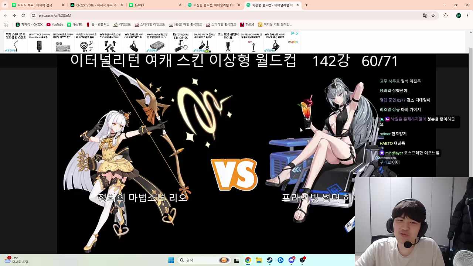Viewport: 473px width, 266px height.
Task: Open the LEWITT LCT 240 Pro ad product
Action: tap(40, 42)
